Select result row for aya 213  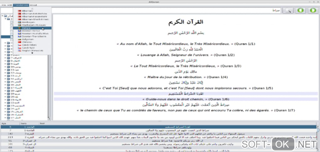tap(159, 137)
